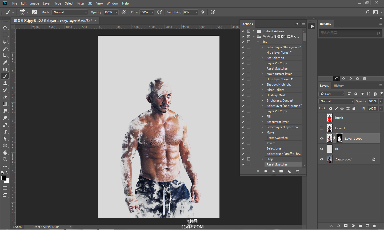The width and height of the screenshot is (384, 230).
Task: Open the Smoothing dropdown arrow
Action: click(x=196, y=12)
